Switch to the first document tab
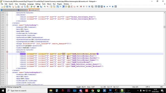This screenshot has height=93, width=166. coord(9,10)
